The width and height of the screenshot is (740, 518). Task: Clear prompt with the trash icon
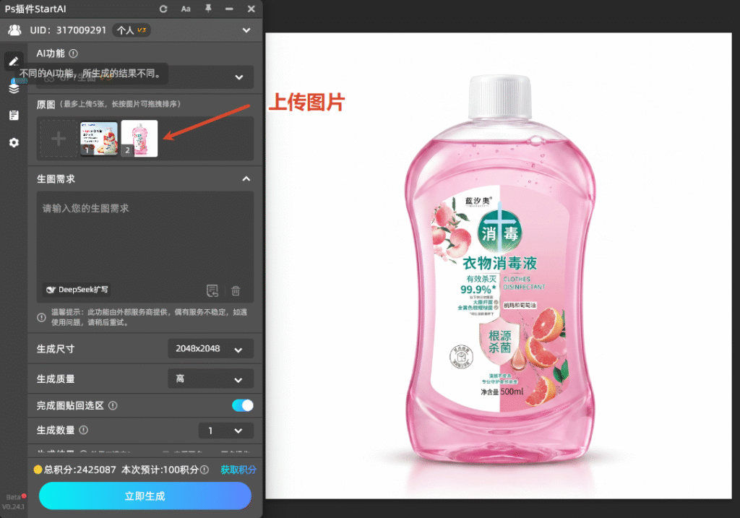tap(236, 290)
